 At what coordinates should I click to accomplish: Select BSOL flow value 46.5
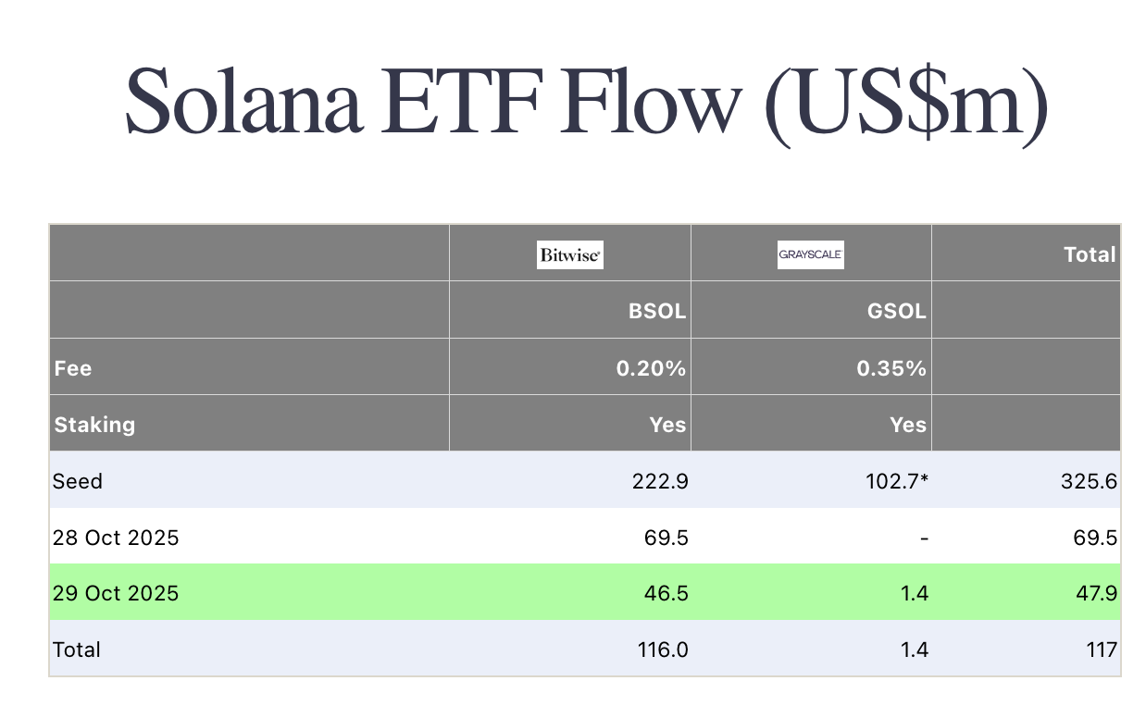click(666, 593)
